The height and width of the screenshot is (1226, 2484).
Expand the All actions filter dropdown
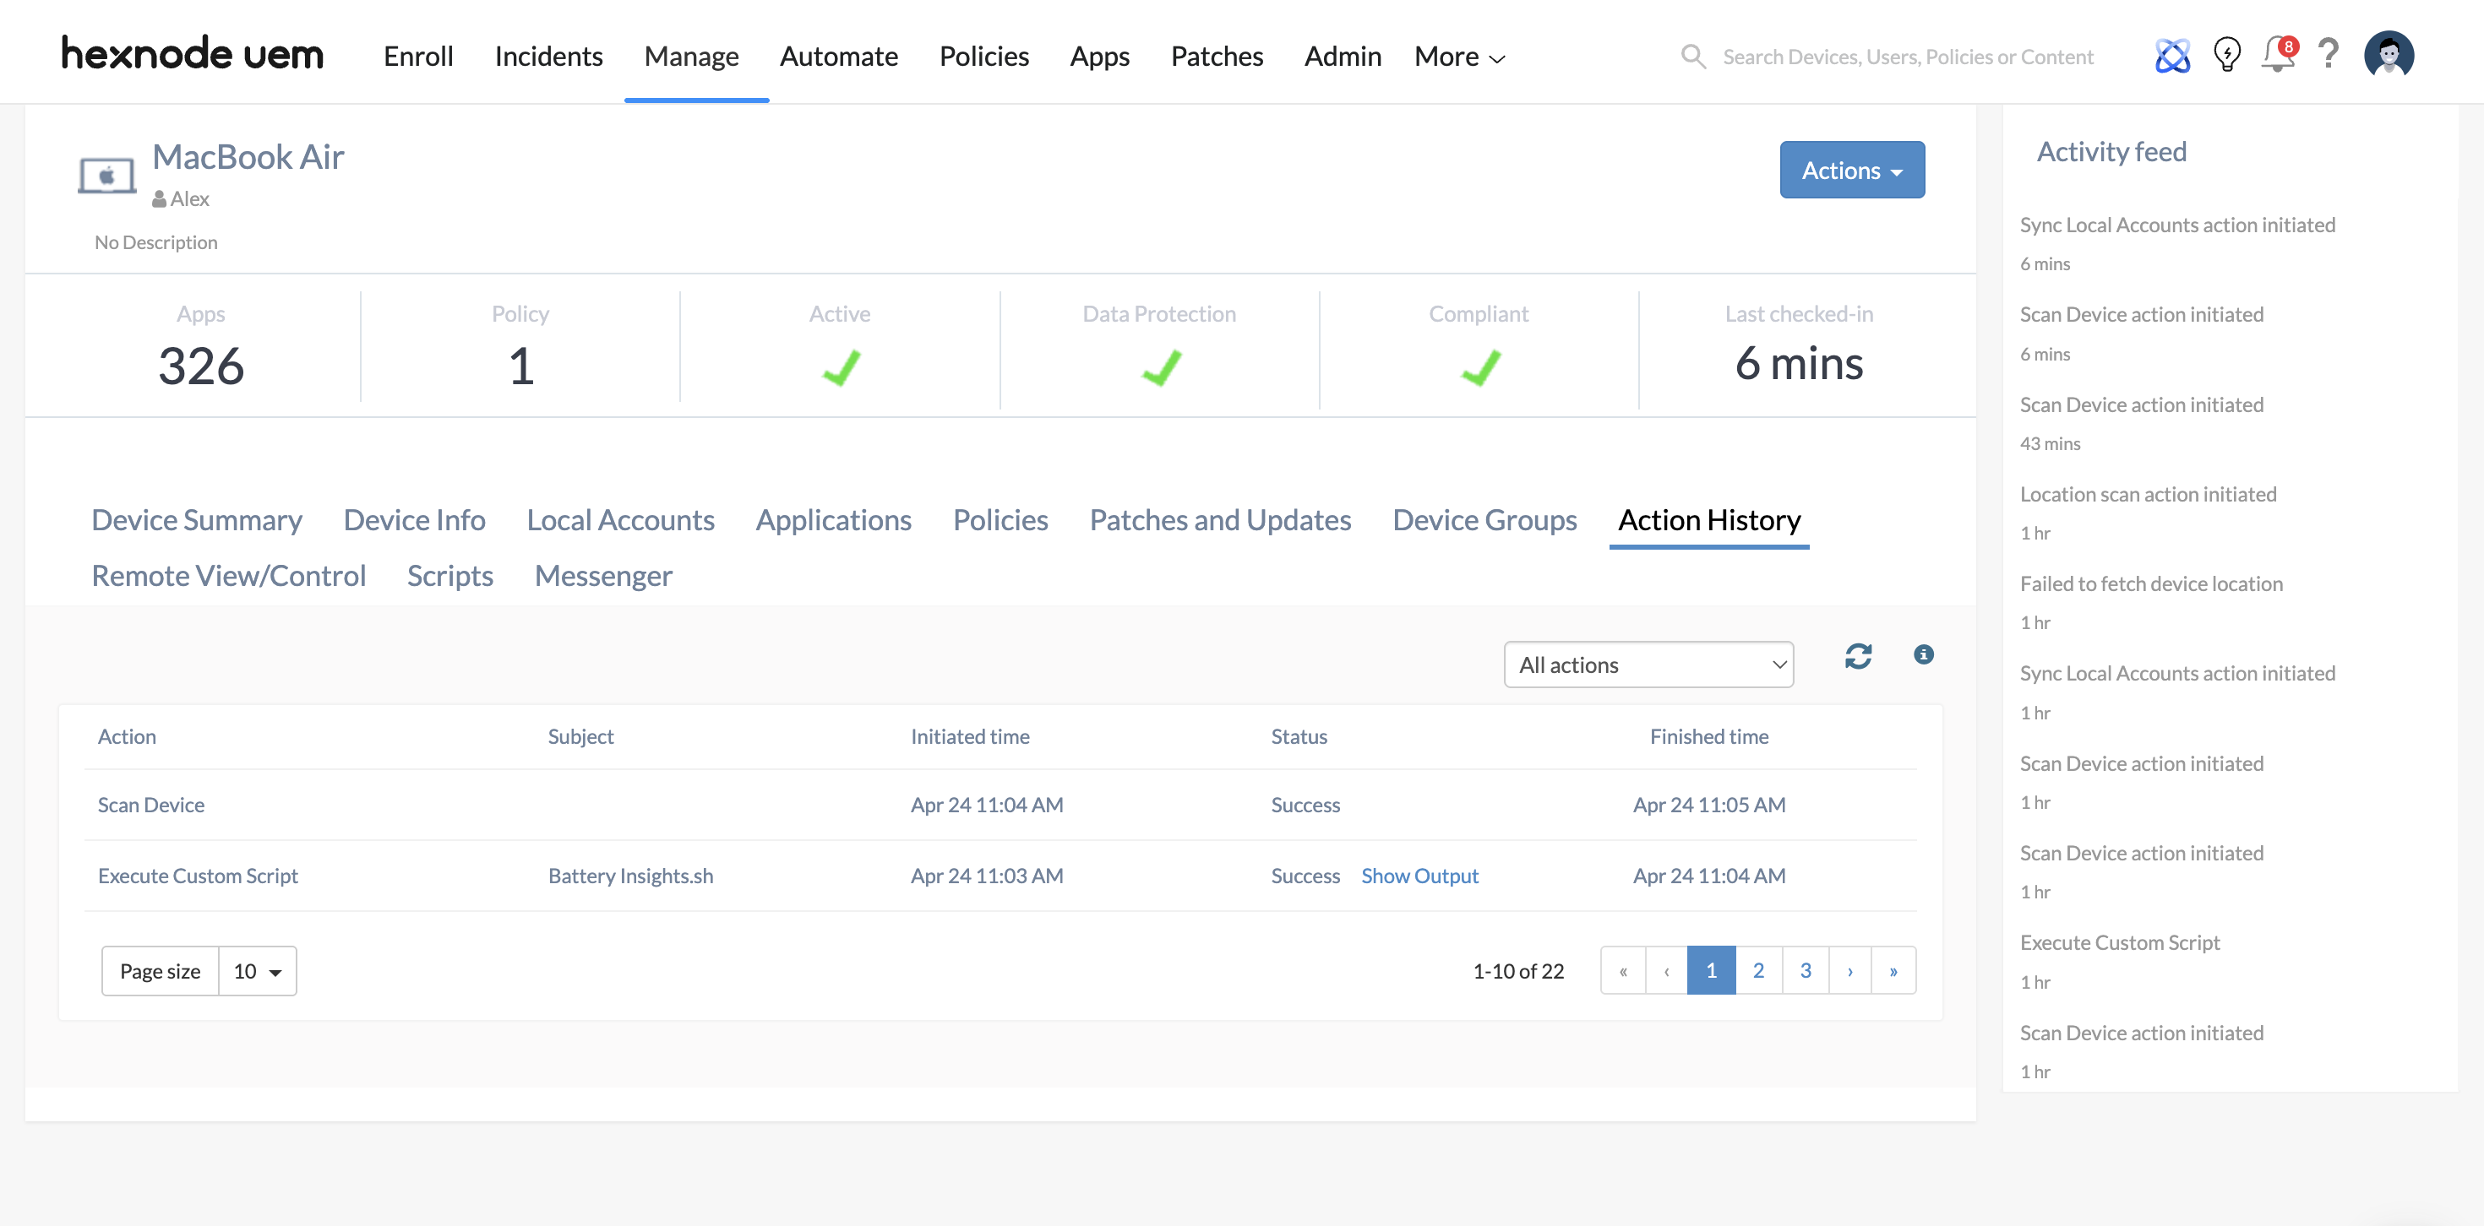point(1648,665)
